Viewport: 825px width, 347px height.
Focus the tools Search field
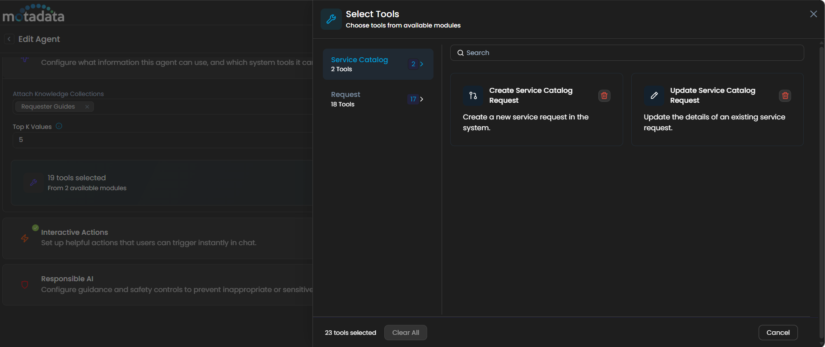(x=627, y=53)
